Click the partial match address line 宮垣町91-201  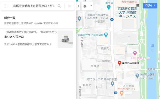click(31, 23)
